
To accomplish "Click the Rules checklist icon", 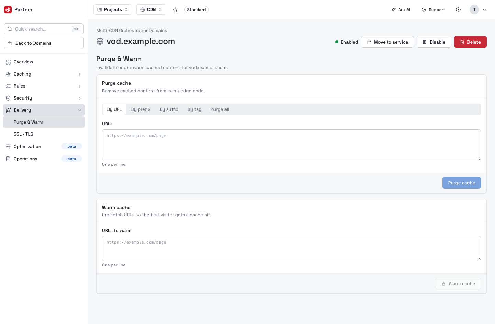I will [x=8, y=86].
